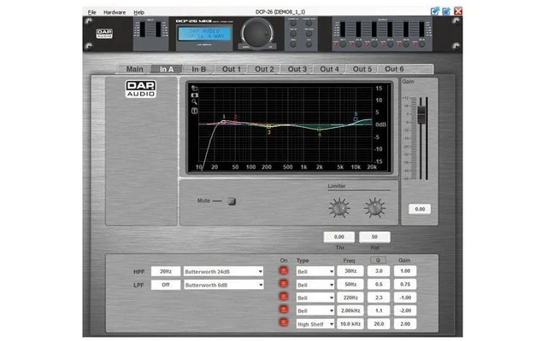Click the Q field showing 2.3
547x341 pixels.
click(x=379, y=298)
